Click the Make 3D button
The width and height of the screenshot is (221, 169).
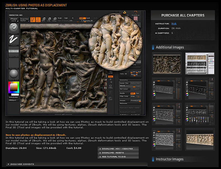[x=125, y=74]
